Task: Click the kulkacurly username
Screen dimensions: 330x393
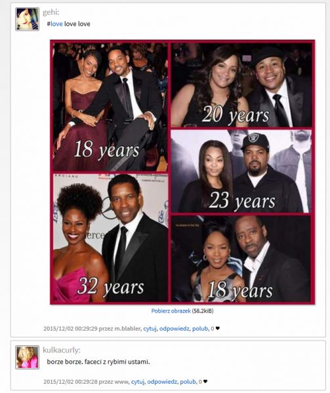Action: pos(62,350)
